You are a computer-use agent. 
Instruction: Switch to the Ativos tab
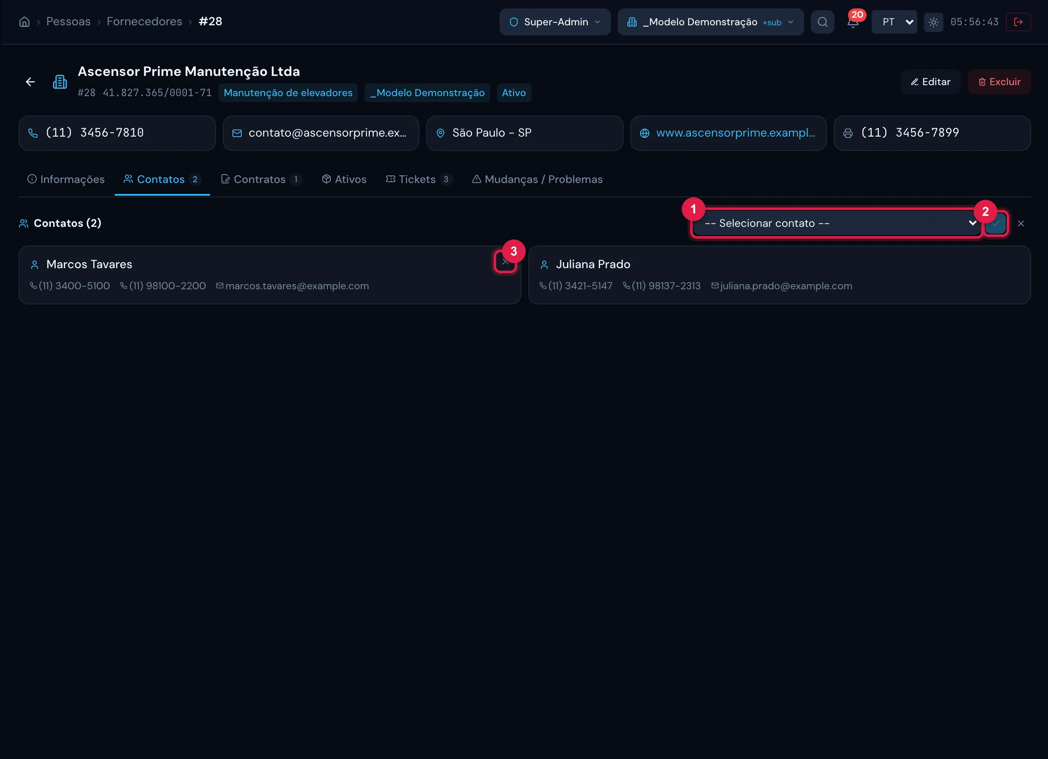(x=344, y=179)
